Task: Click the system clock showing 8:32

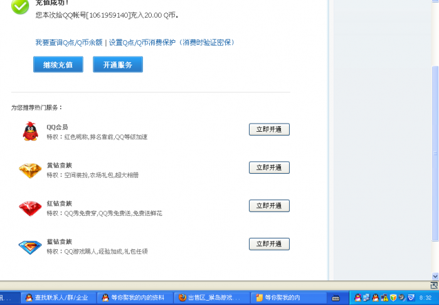Action: [x=426, y=297]
